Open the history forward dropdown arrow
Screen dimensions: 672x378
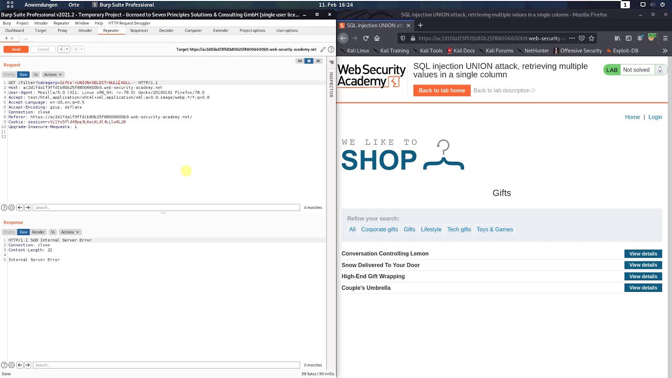pos(81,49)
